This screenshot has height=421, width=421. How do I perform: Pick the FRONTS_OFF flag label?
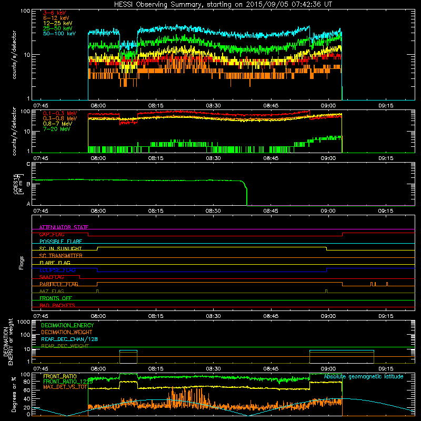click(x=56, y=298)
